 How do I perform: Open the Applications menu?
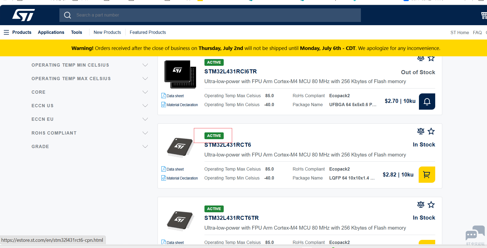click(51, 32)
